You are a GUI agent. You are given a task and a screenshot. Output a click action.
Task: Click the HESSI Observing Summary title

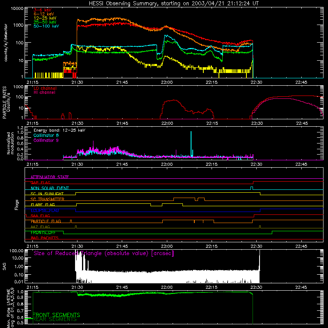(x=173, y=4)
